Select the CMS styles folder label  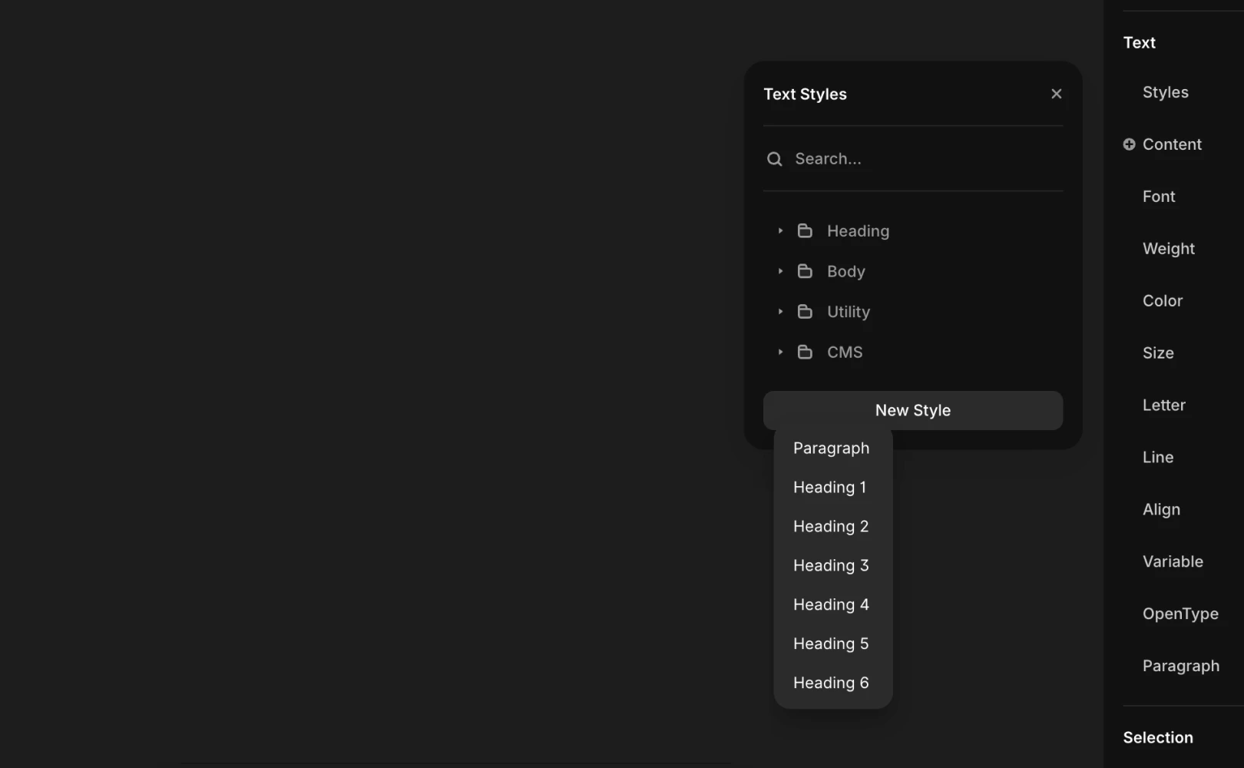click(845, 353)
